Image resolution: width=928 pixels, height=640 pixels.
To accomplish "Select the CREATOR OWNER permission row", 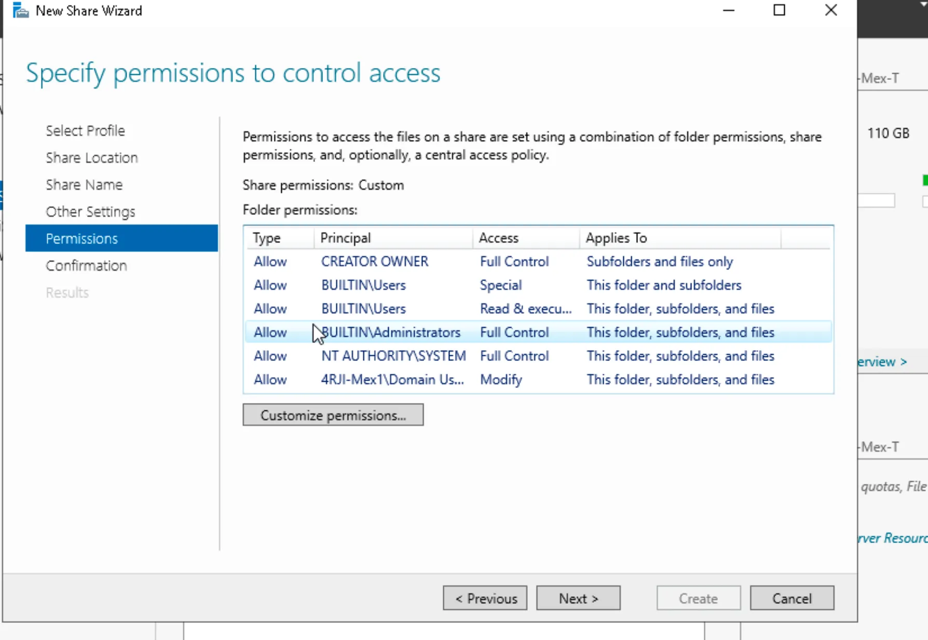I will click(x=374, y=261).
